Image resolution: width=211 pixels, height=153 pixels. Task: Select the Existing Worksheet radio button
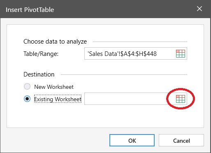27,99
